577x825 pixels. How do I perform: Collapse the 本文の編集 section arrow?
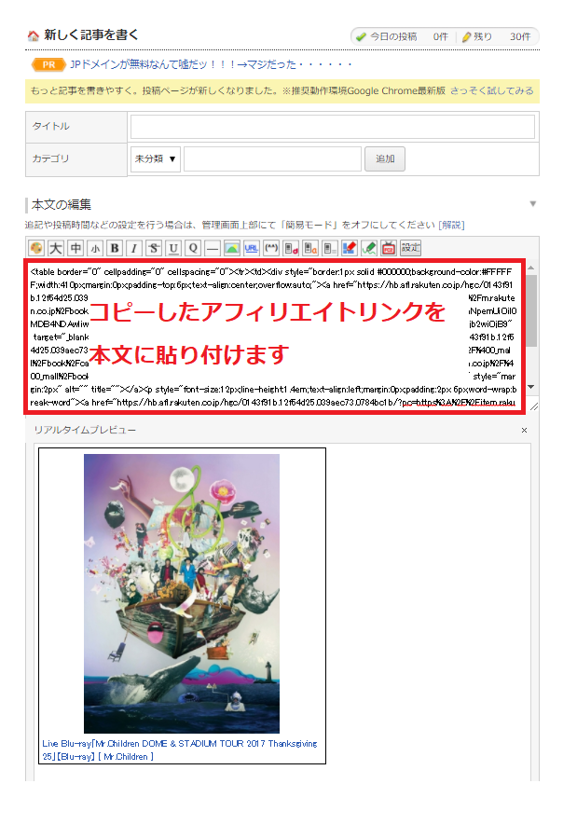(533, 203)
